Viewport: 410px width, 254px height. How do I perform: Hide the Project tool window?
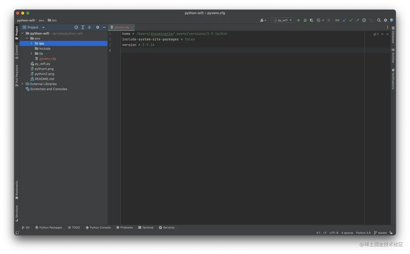pos(104,27)
